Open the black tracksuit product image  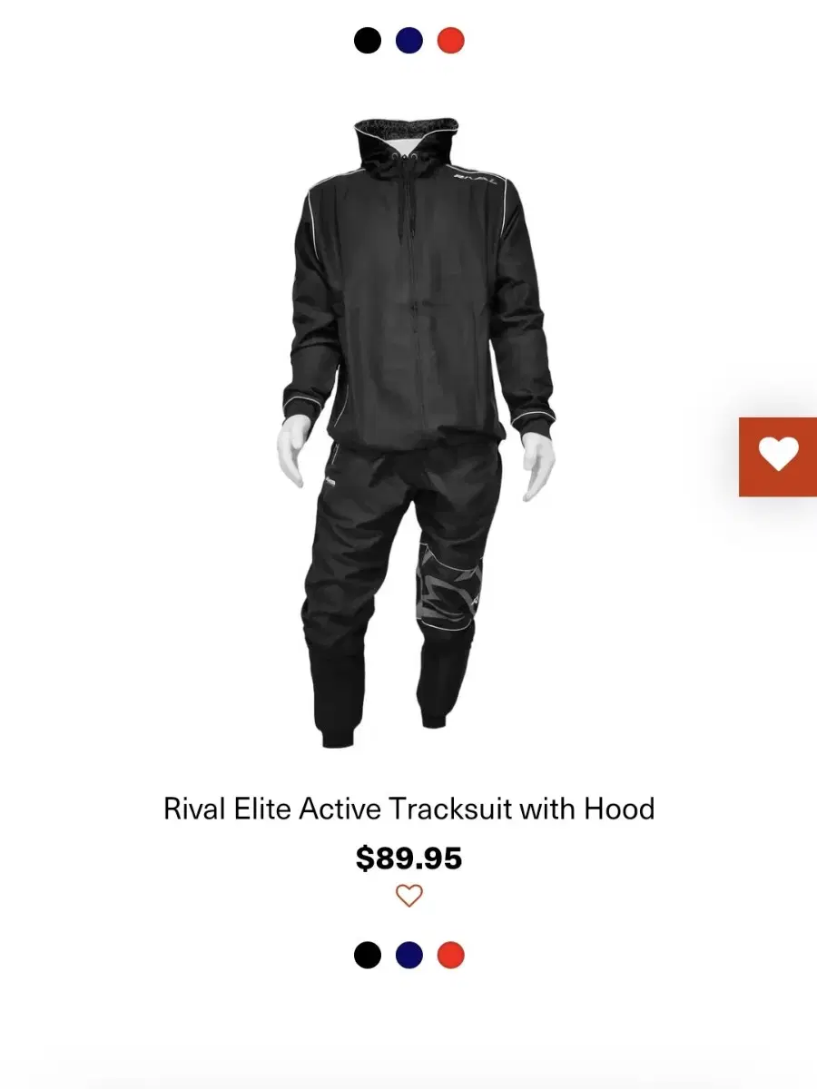click(415, 433)
